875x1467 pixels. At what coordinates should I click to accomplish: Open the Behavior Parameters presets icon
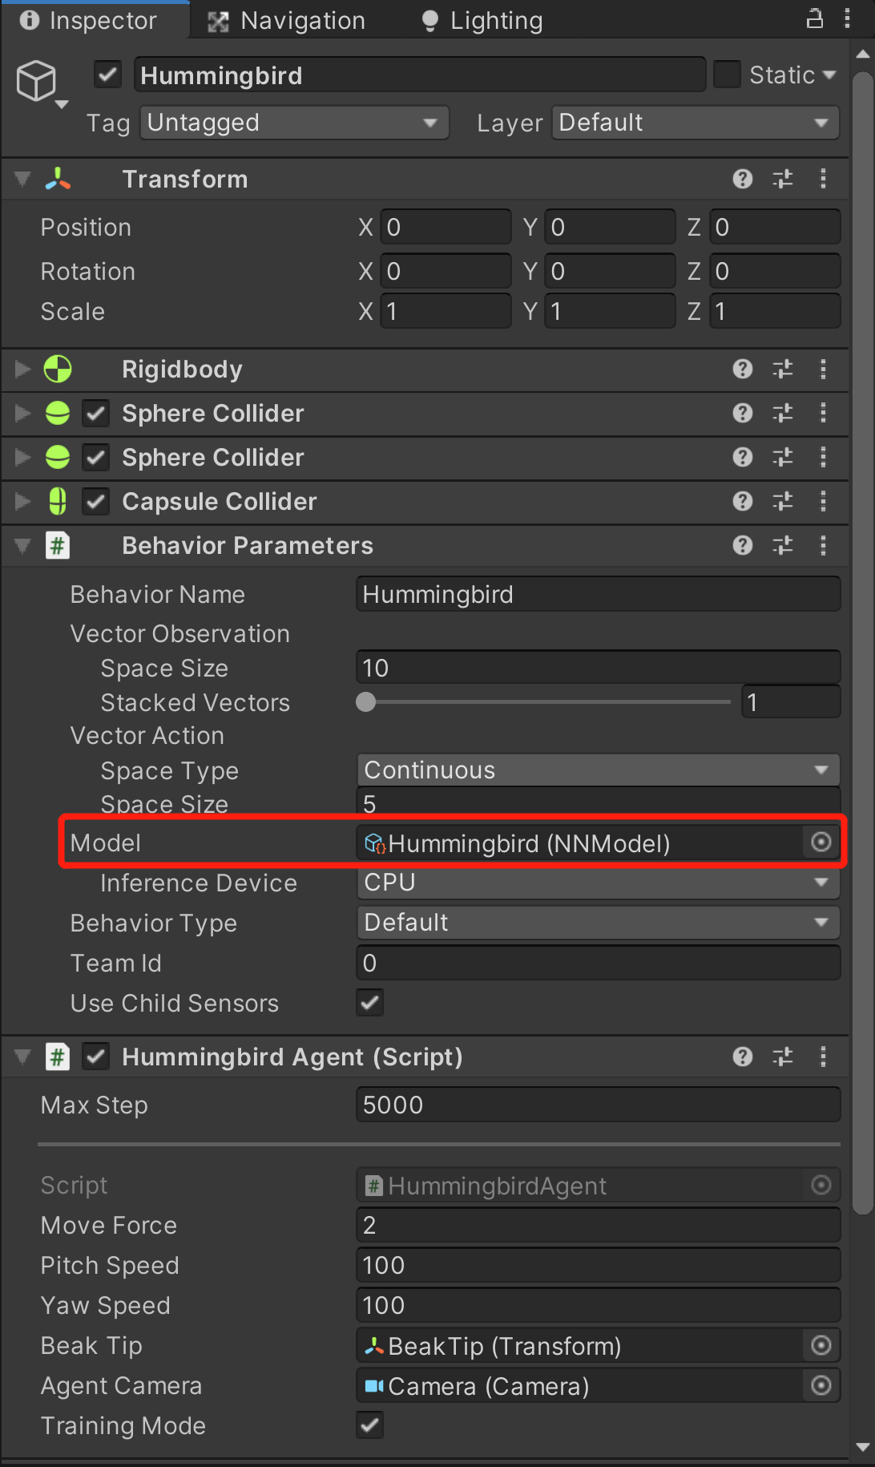click(x=783, y=545)
